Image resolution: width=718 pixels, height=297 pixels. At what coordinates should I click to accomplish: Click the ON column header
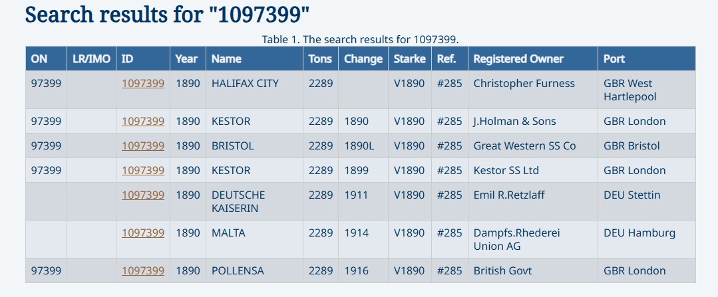pyautogui.click(x=39, y=59)
